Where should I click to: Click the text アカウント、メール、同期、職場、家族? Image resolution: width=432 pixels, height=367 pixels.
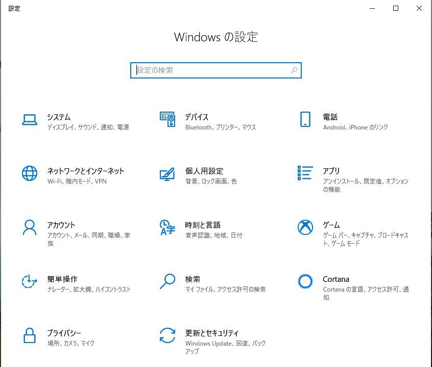click(x=89, y=240)
